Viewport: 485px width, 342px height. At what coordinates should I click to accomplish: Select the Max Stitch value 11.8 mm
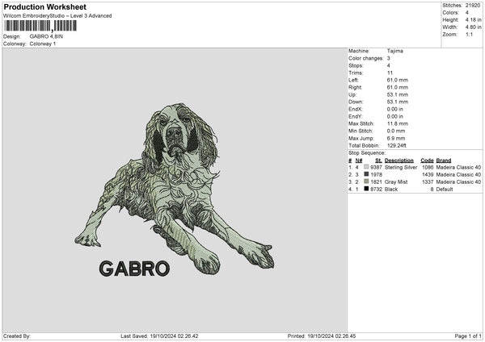tap(398, 123)
